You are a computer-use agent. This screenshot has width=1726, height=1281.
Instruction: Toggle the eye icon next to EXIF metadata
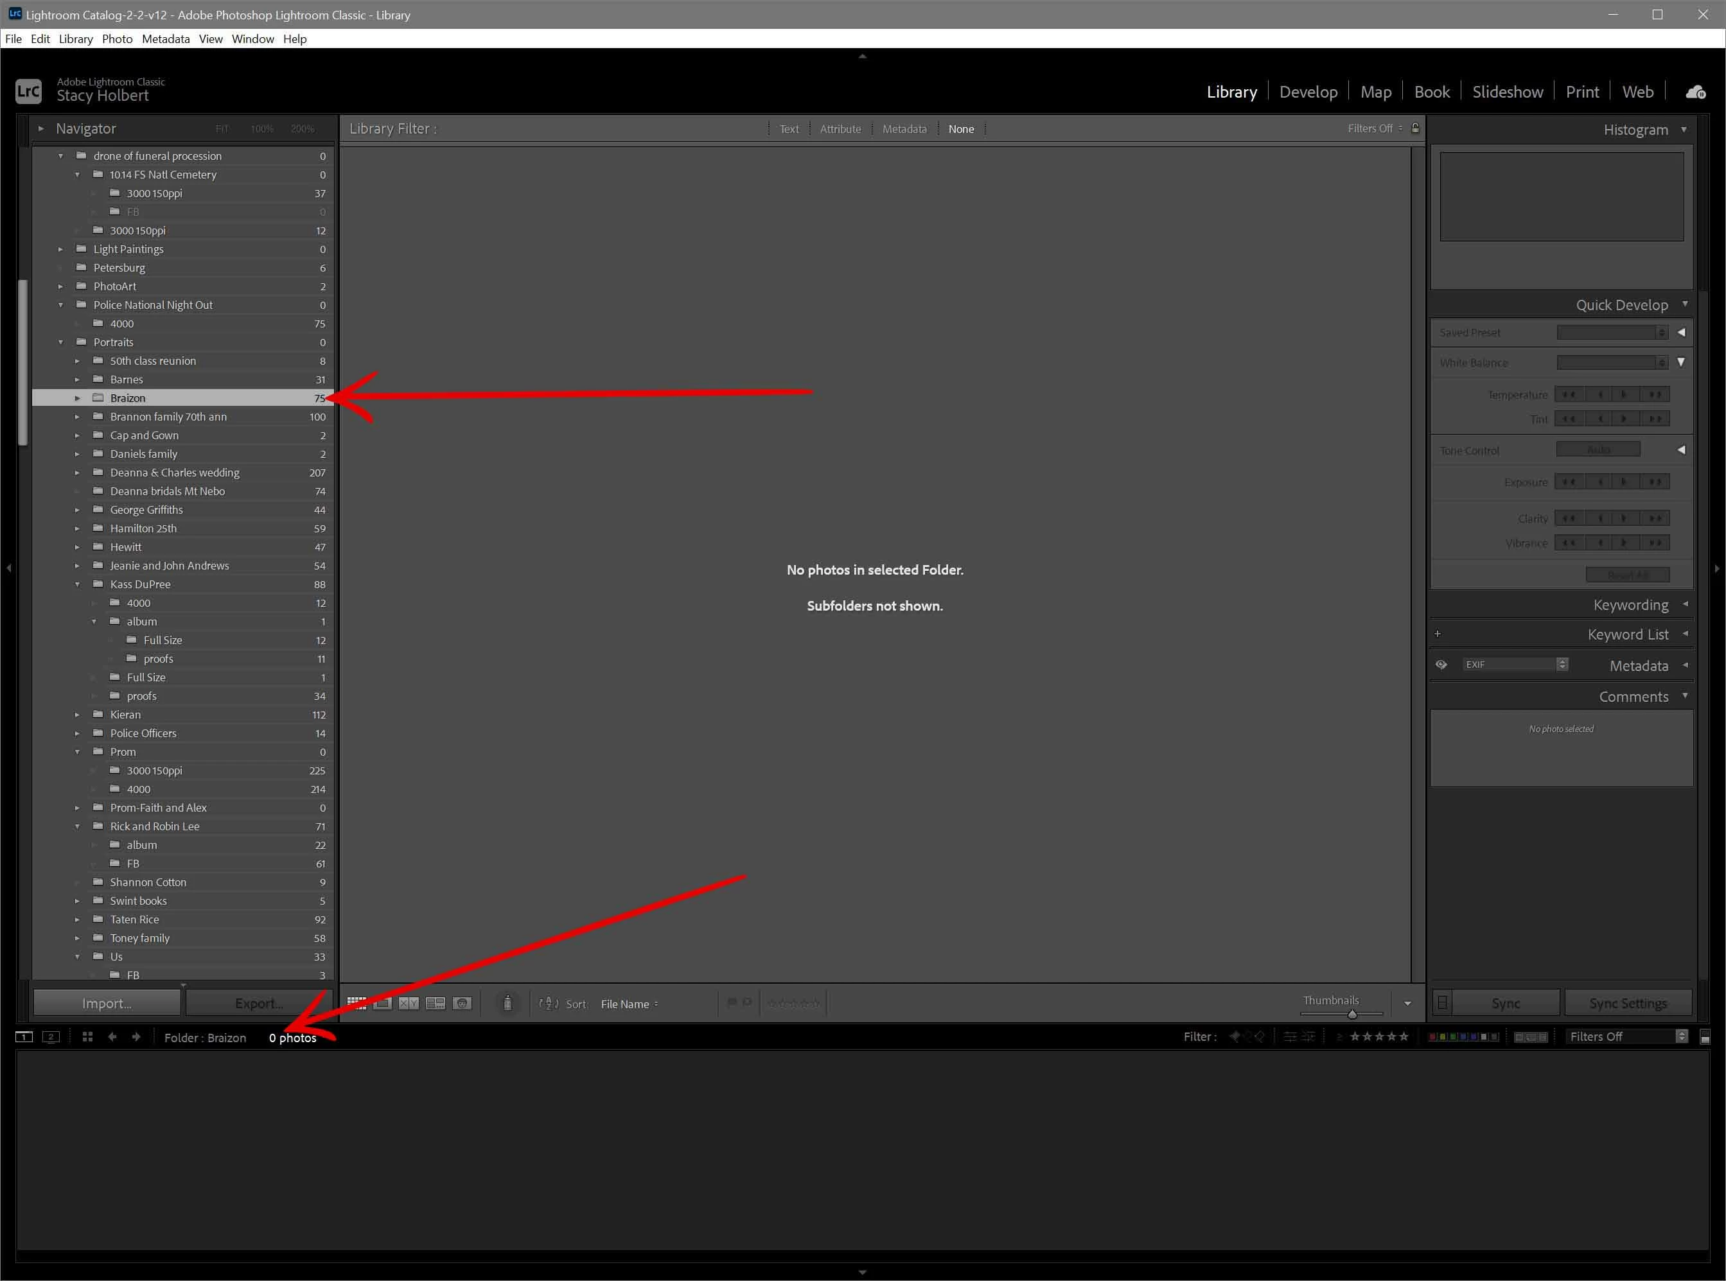pos(1442,665)
